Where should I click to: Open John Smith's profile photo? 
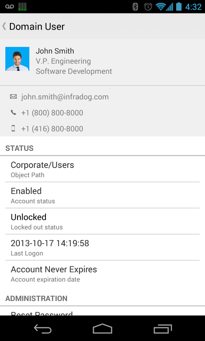(x=17, y=59)
